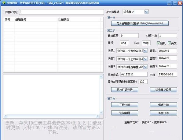Edit the 线程个数 field
The image size is (183, 140).
pos(168,36)
